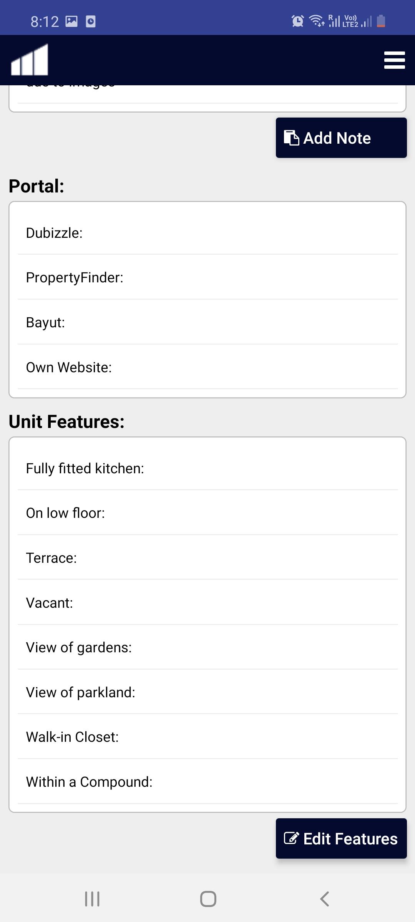Viewport: 415px width, 922px height.
Task: Select the Own Website row
Action: click(207, 367)
